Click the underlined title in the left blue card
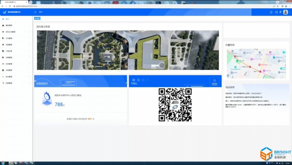The image size is (292, 165). coord(42,84)
